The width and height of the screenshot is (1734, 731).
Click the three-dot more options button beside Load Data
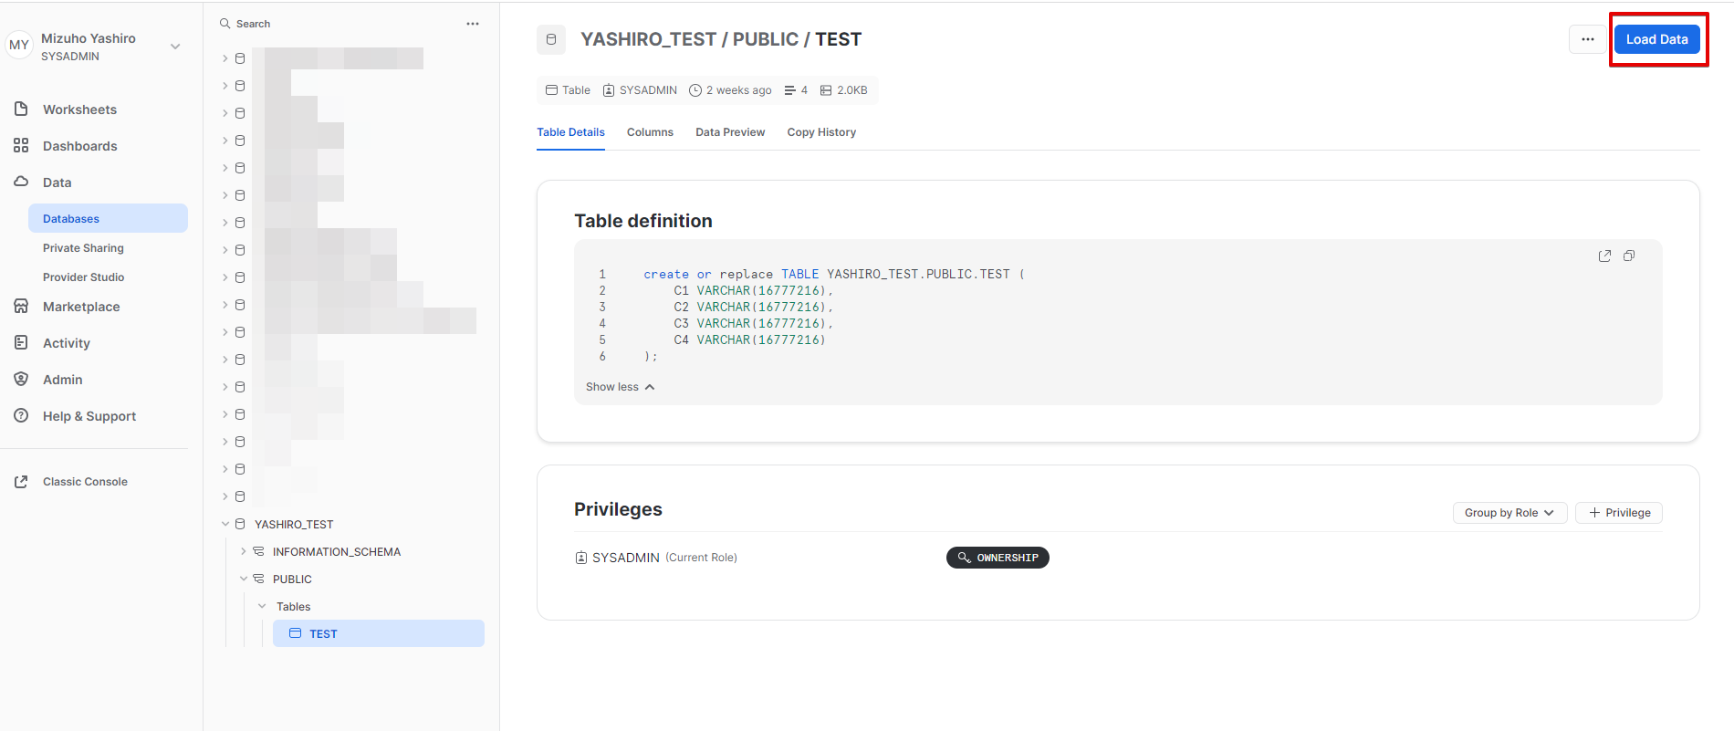tap(1587, 39)
